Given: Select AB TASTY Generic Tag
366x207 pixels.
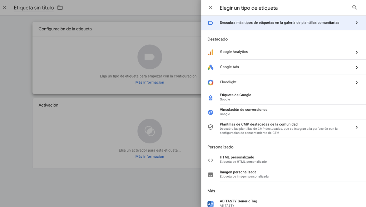Looking at the screenshot, I should pyautogui.click(x=283, y=202).
